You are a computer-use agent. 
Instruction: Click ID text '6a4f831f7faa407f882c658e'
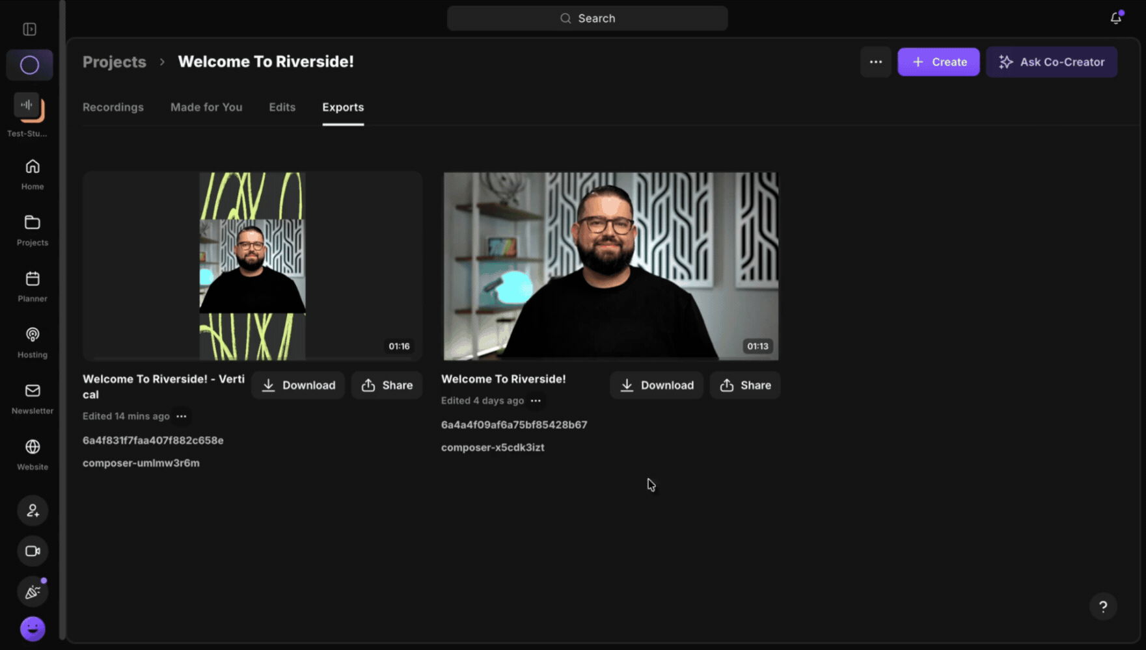pos(153,440)
